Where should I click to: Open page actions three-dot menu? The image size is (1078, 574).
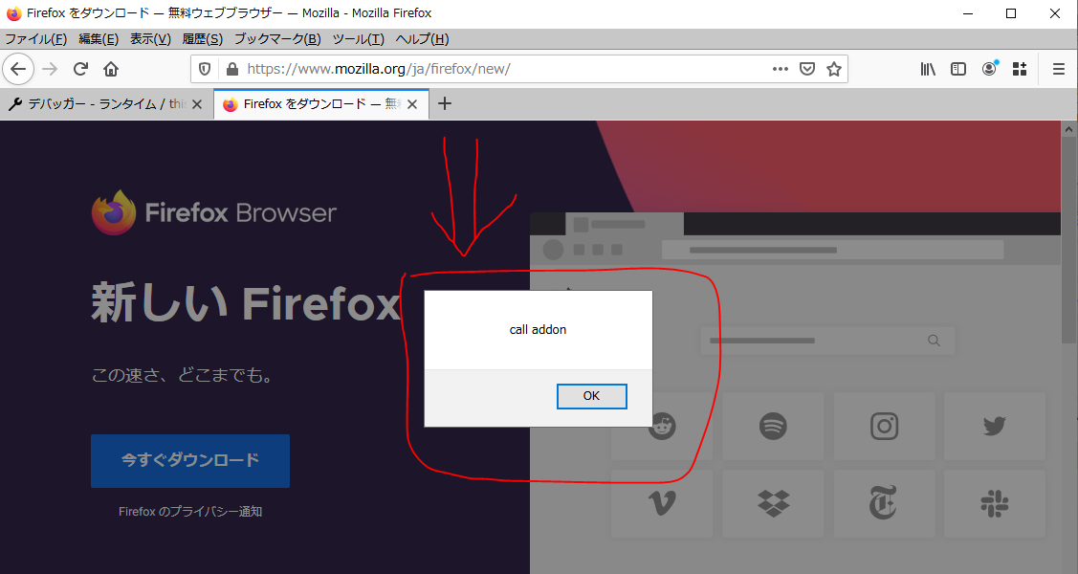[x=781, y=69]
